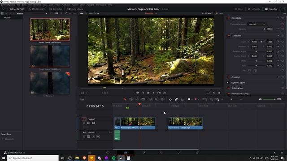Open the Help menu
The image size is (287, 161).
(x=110, y=5)
